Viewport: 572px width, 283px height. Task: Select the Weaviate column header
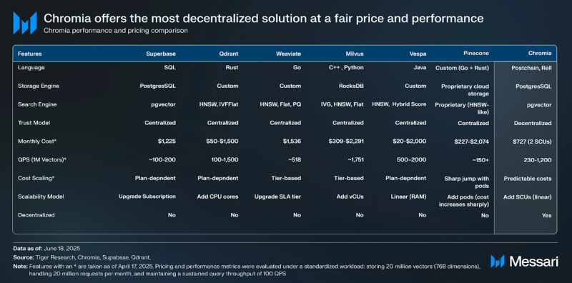click(289, 54)
